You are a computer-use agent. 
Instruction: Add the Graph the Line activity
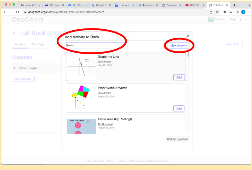pyautogui.click(x=179, y=78)
